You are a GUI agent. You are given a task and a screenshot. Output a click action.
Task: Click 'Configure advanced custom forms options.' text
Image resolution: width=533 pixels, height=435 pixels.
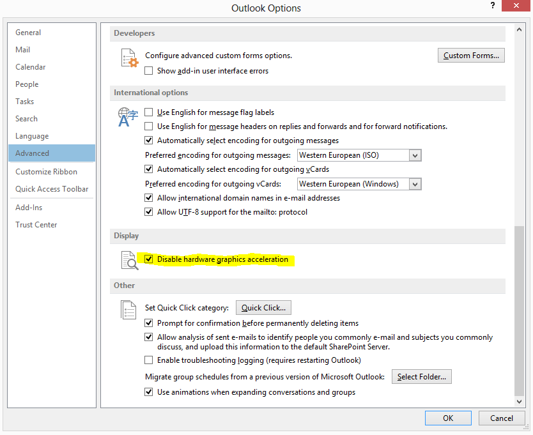(x=219, y=56)
